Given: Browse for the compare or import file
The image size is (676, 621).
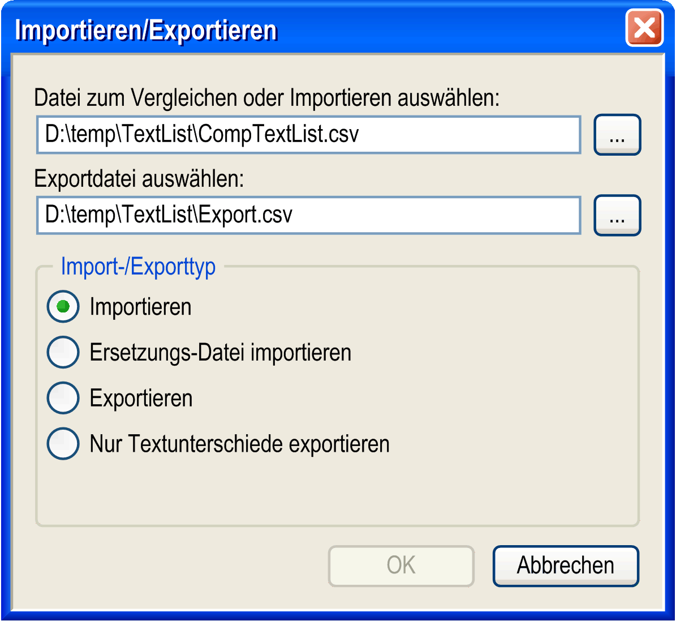Looking at the screenshot, I should tap(617, 135).
